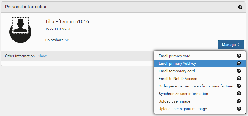This screenshot has width=248, height=116.
Task: Collapse the Manage dropdown button
Action: click(231, 45)
